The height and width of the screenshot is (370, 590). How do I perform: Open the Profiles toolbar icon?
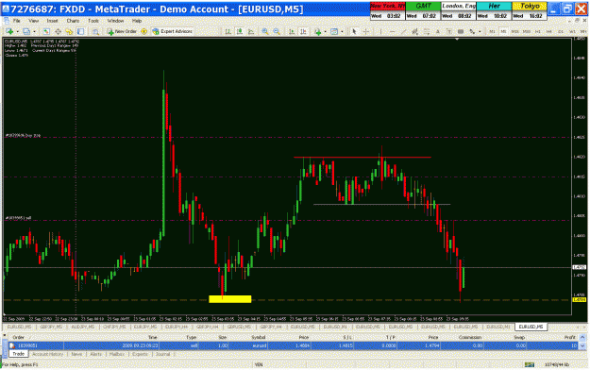[x=26, y=31]
